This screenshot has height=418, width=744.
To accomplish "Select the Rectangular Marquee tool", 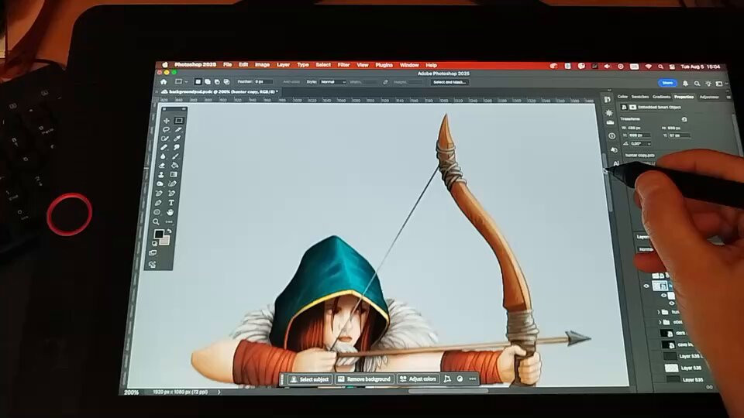I will point(178,121).
